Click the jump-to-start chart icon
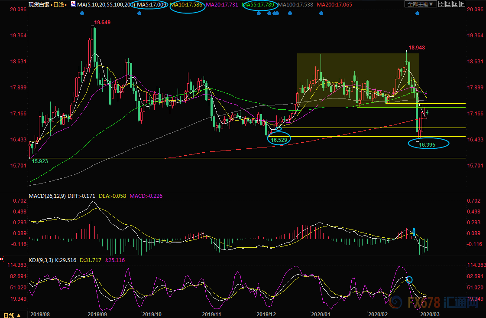The height and width of the screenshot is (318, 486). (448, 4)
